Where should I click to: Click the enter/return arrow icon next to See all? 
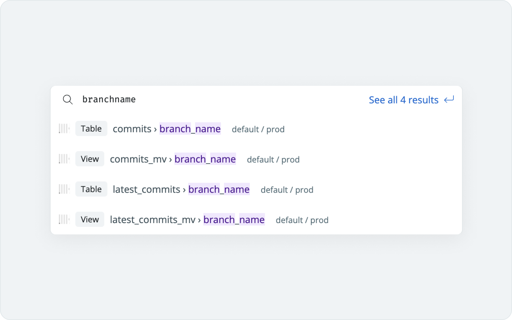coord(449,100)
